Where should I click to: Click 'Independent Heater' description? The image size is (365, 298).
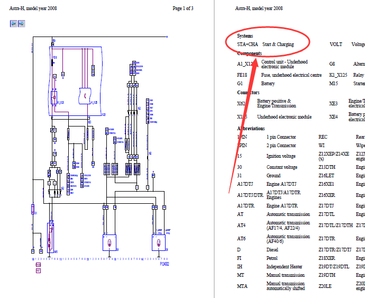tap(284, 267)
